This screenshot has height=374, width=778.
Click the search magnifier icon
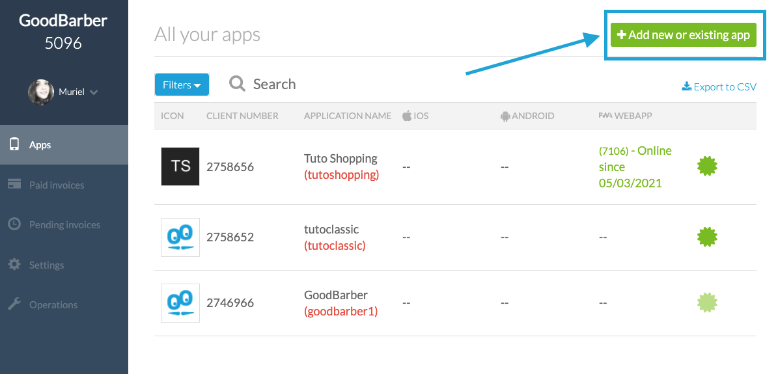point(238,84)
